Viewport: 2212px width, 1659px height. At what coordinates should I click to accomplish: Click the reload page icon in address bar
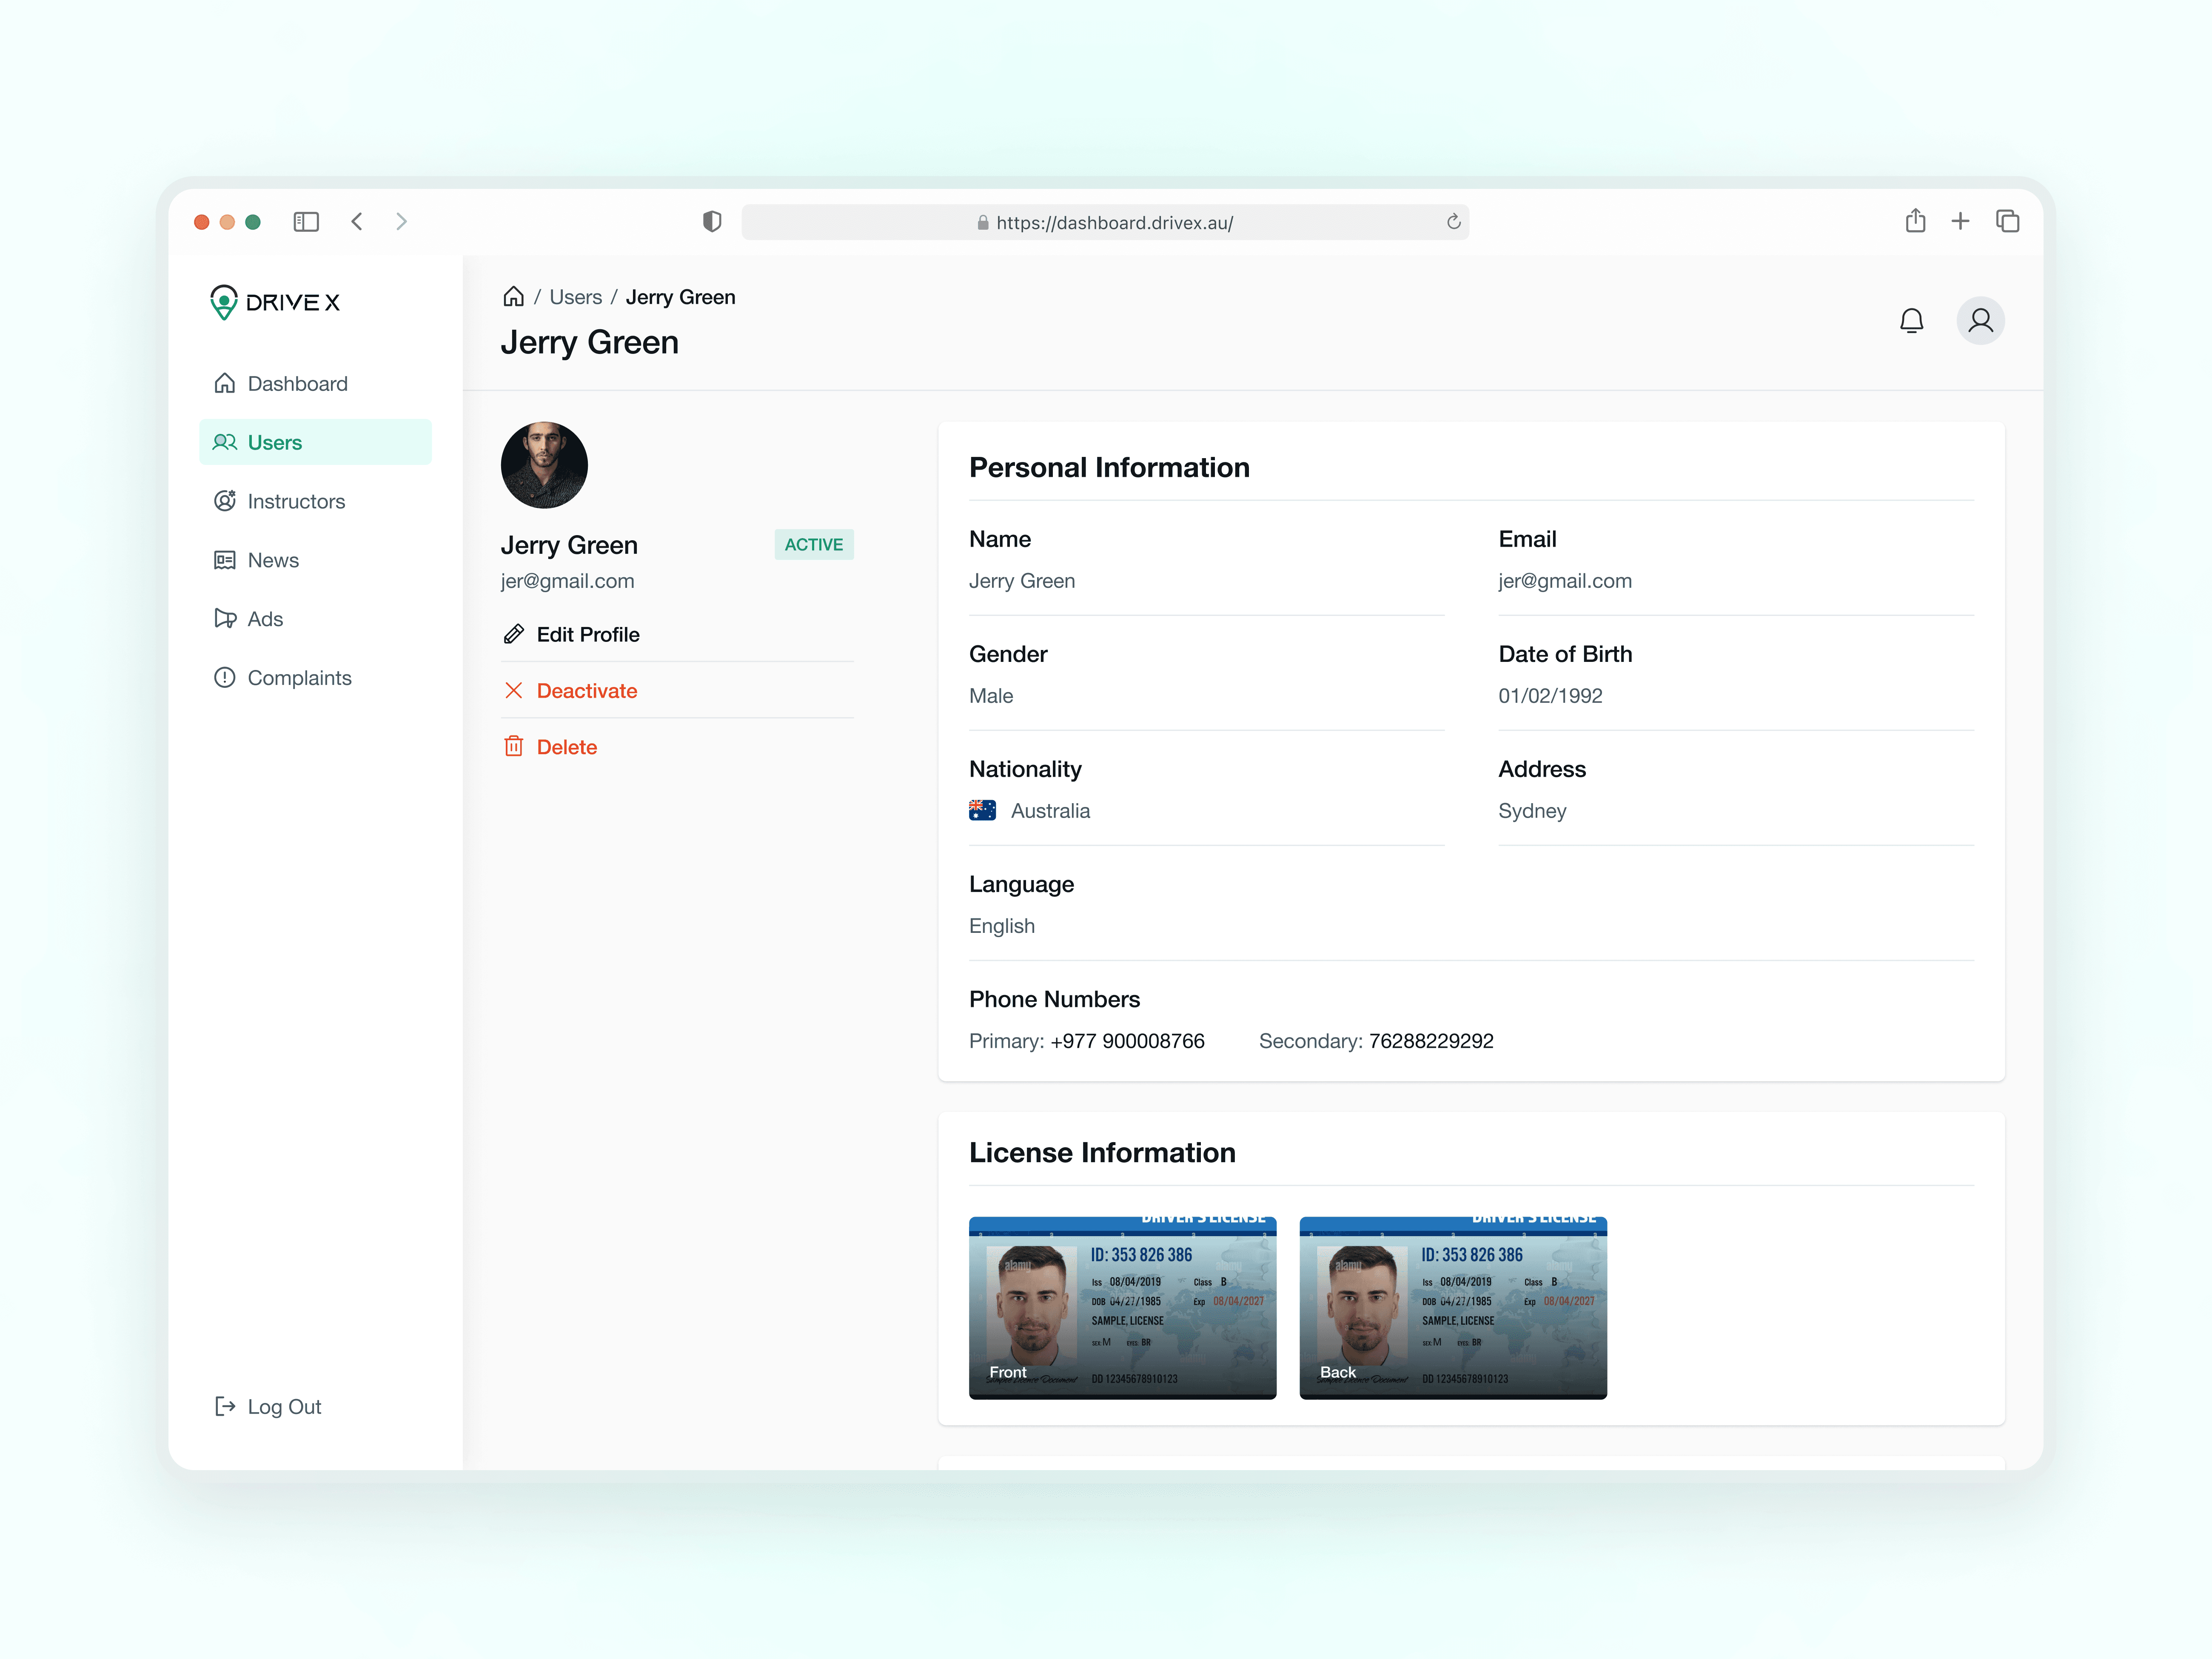tap(1453, 222)
